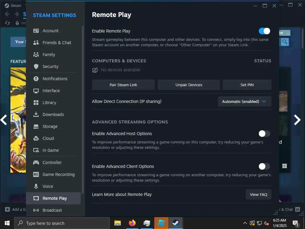This screenshot has height=229, width=305.
Task: Click the Steam taskbar icon
Action: pos(176,223)
